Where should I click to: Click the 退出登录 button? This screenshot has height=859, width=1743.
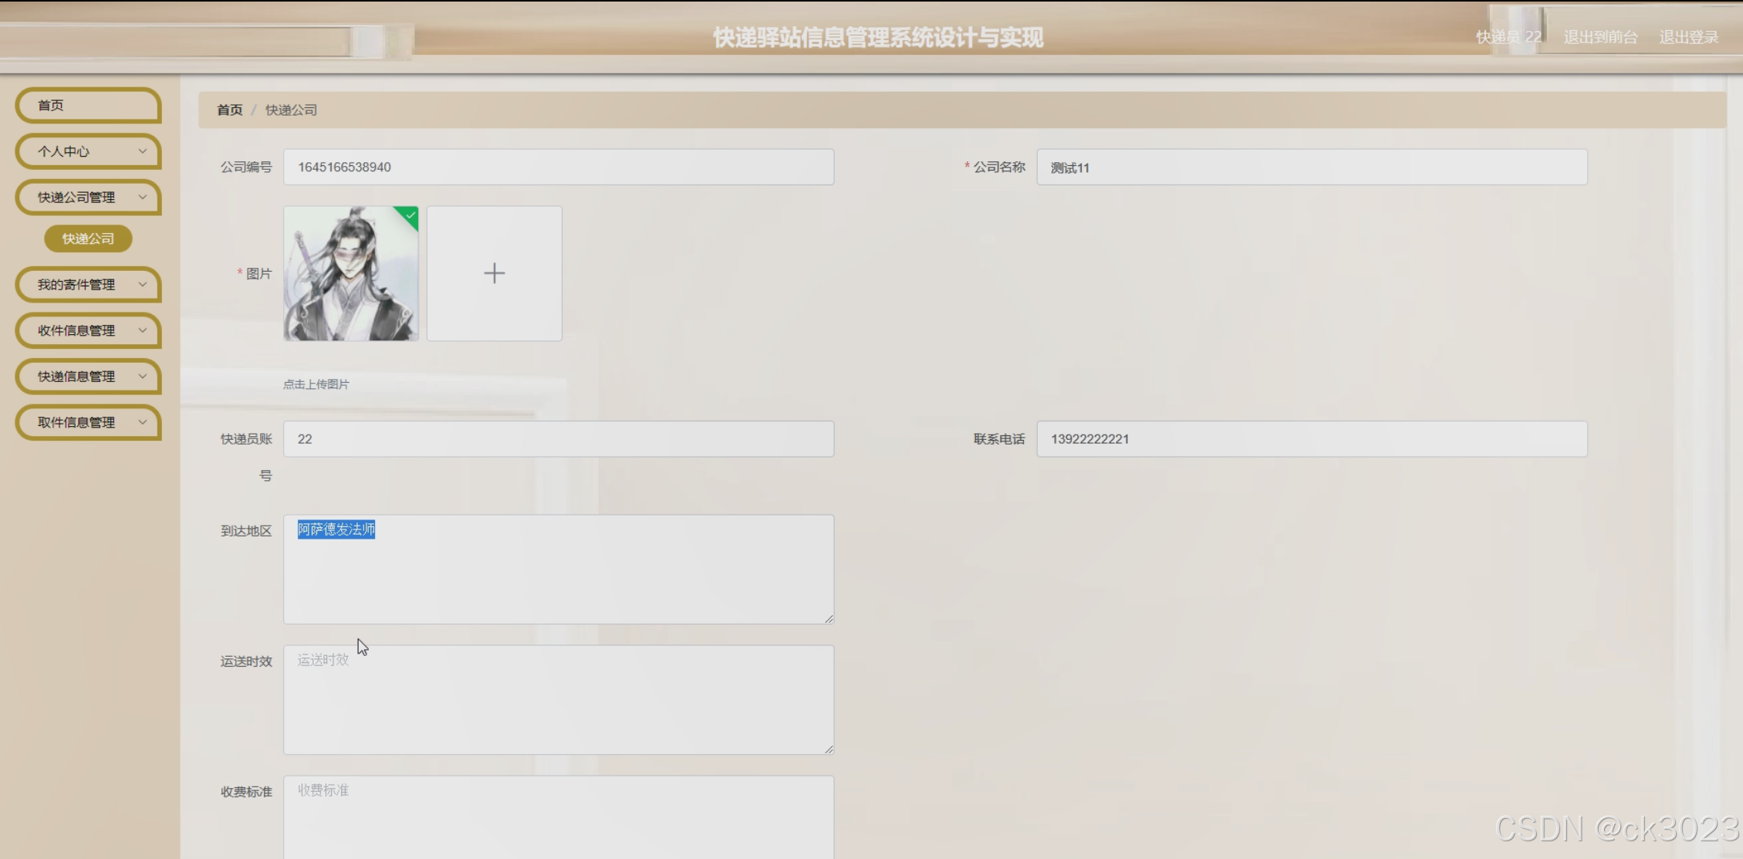pos(1688,37)
